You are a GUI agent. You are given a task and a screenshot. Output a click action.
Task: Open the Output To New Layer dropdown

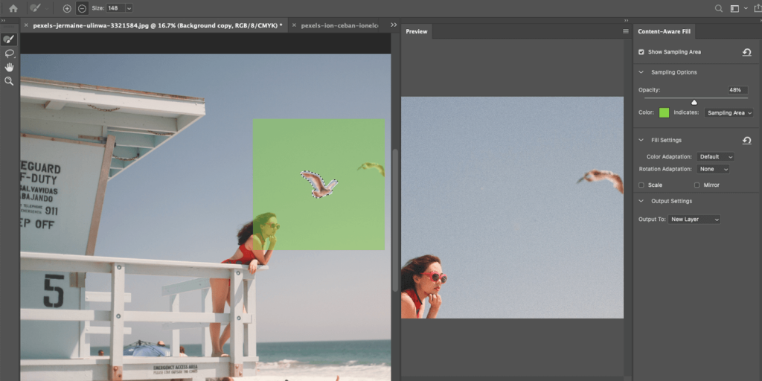694,220
